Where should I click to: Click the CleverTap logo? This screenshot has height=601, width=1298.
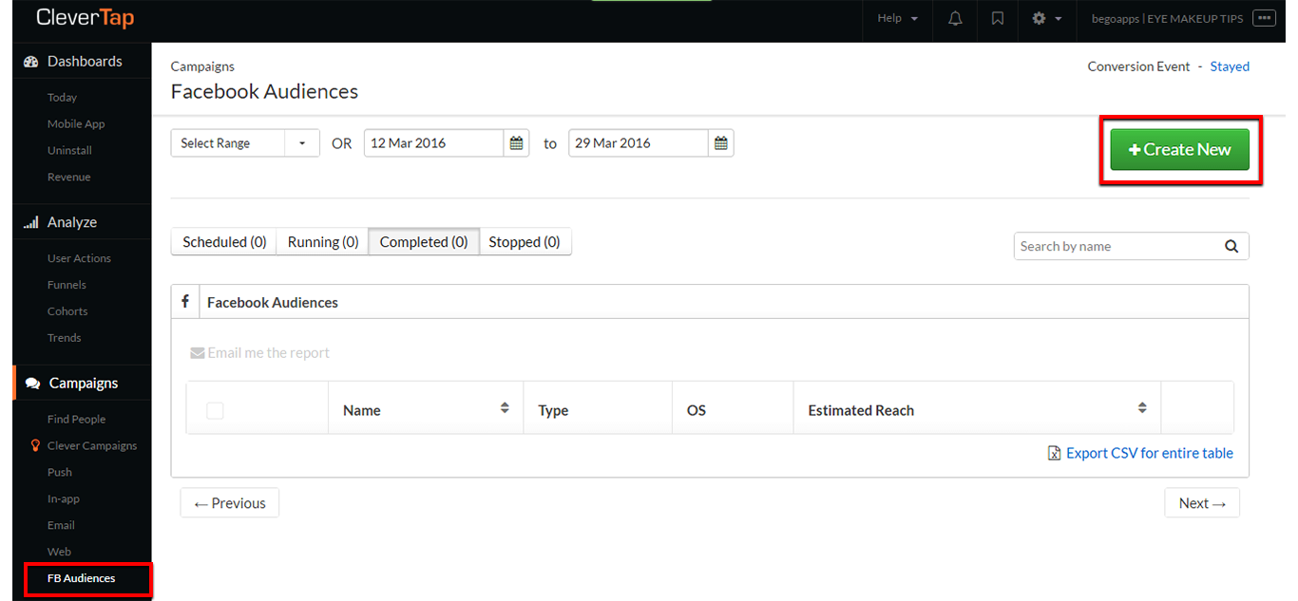coord(86,18)
